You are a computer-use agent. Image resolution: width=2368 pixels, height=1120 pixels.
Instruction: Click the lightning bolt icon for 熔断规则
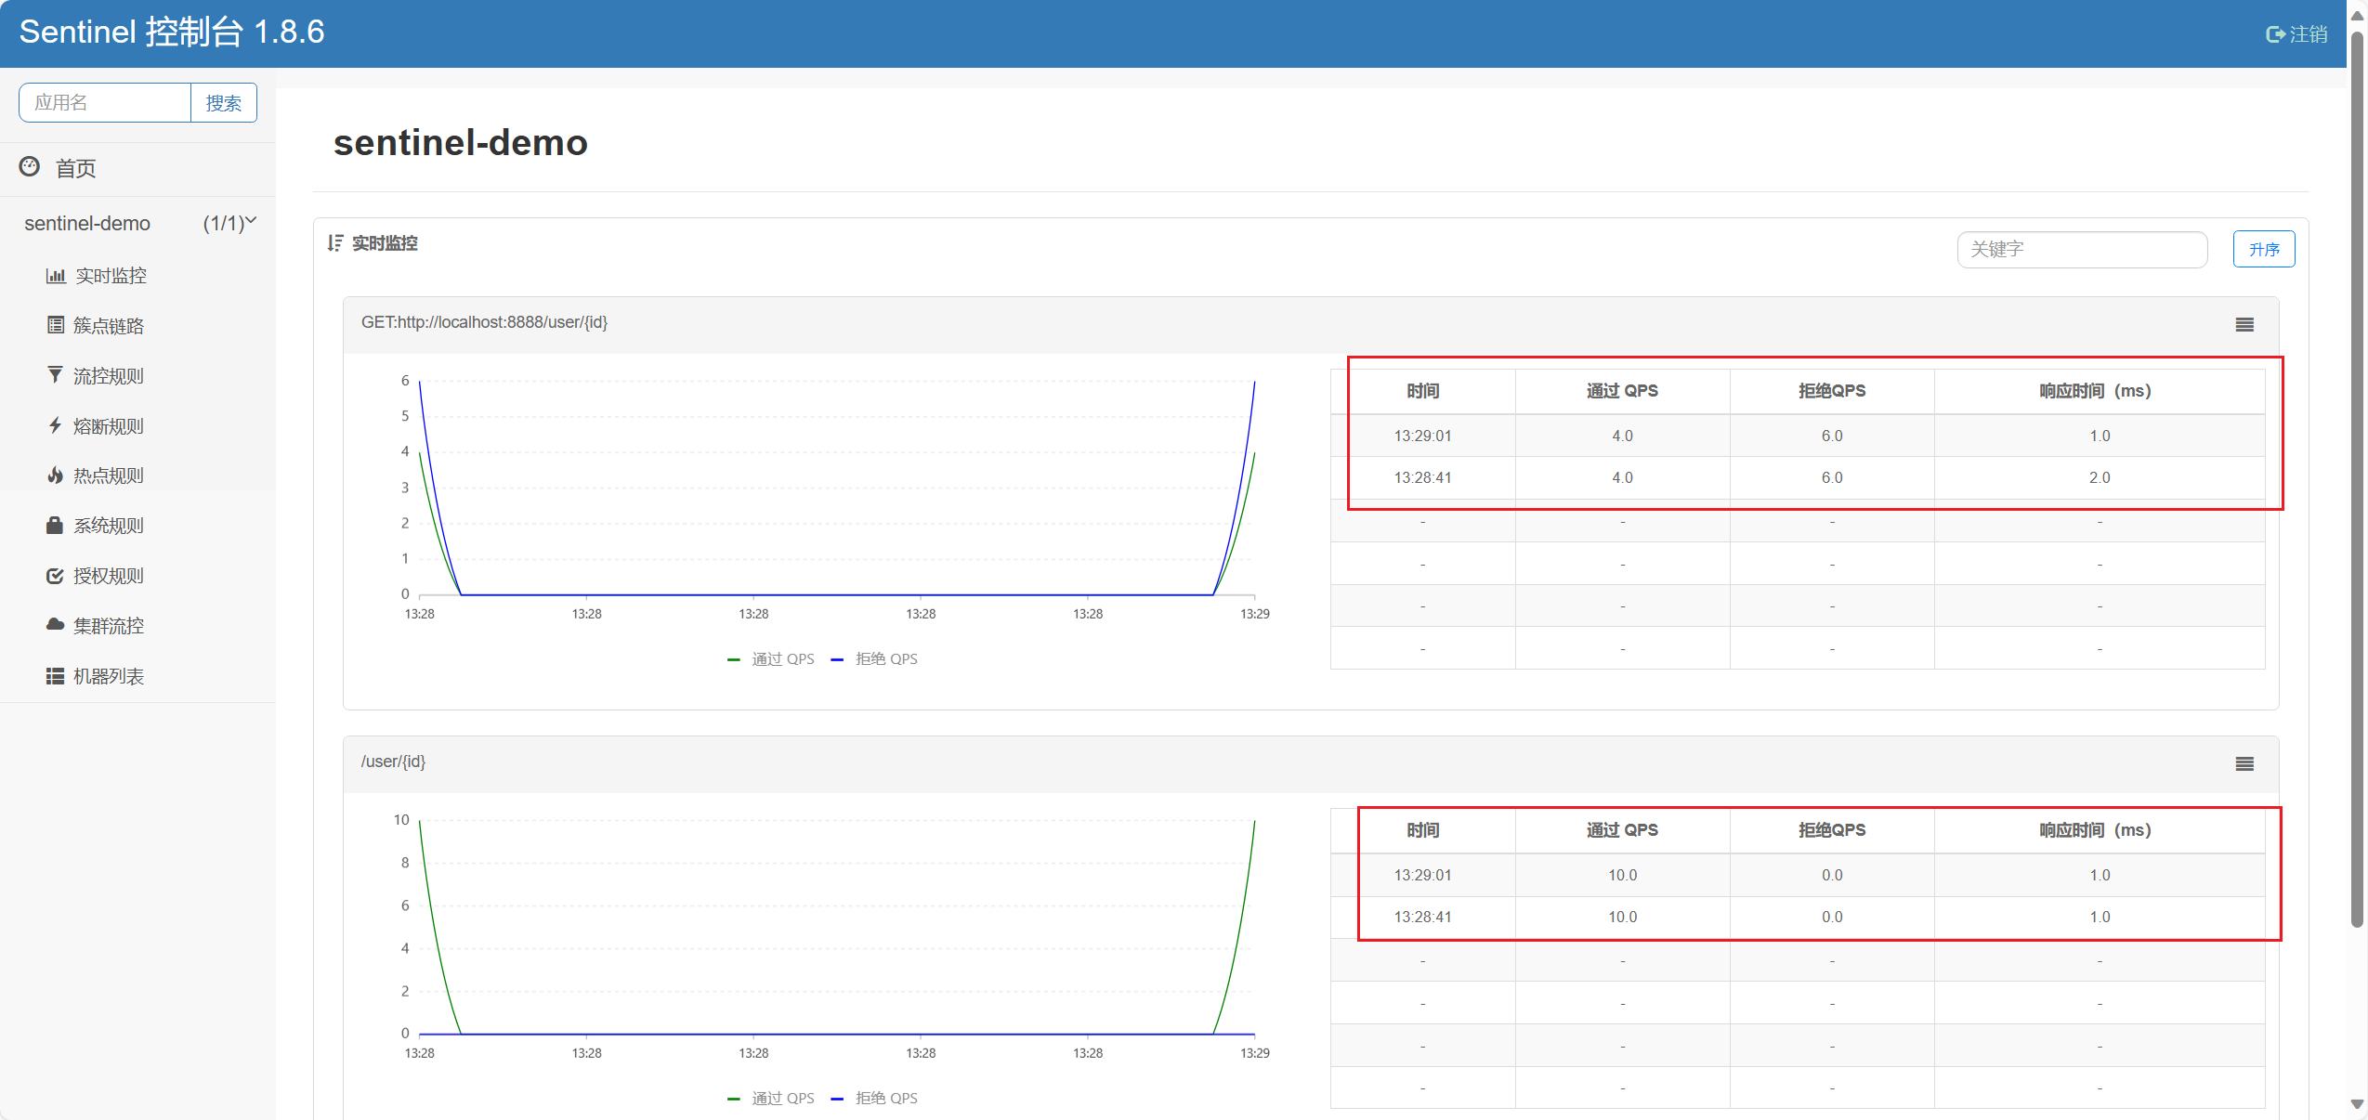[x=56, y=425]
